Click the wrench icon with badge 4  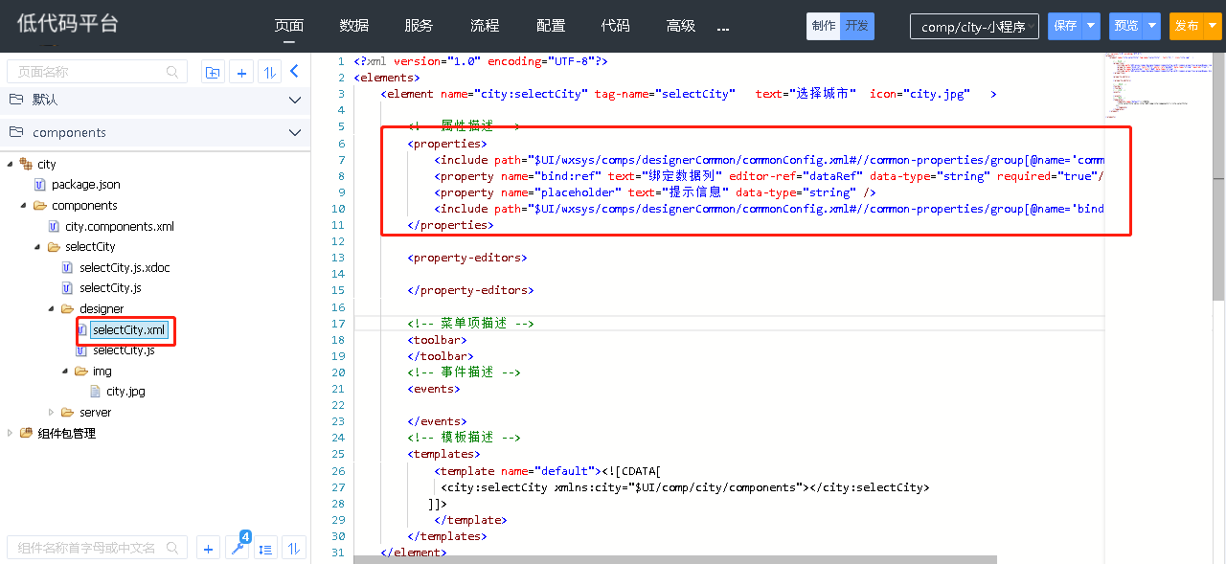tap(237, 549)
